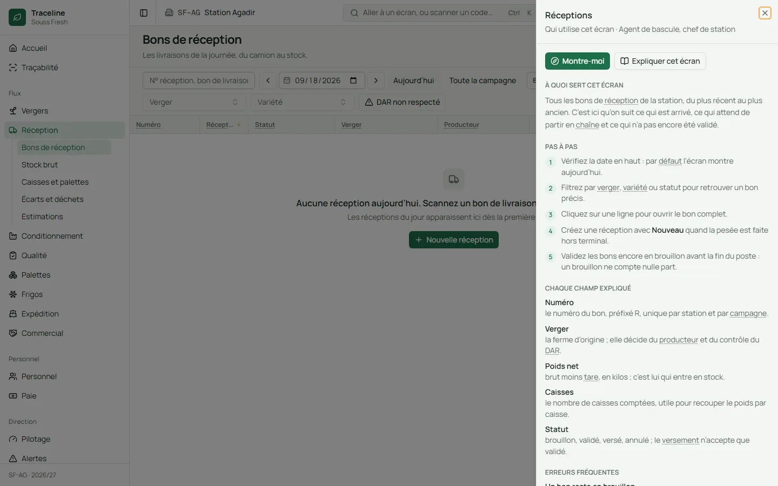
Task: Sort by Statut column header
Action: point(265,125)
